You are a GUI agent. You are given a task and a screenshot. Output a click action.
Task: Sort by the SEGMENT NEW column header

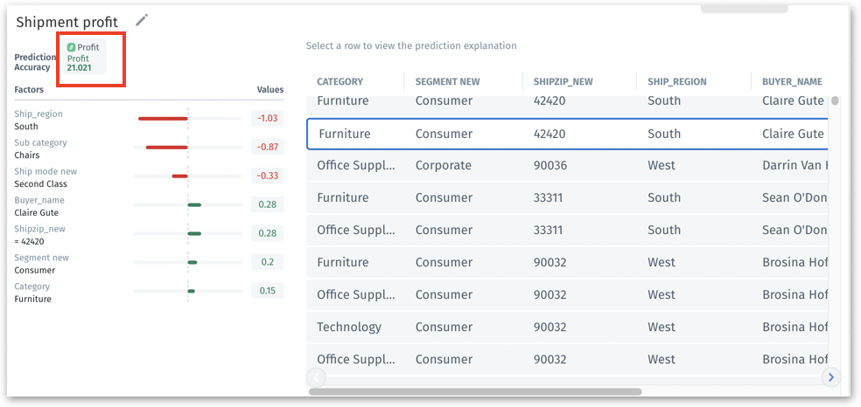coord(447,82)
